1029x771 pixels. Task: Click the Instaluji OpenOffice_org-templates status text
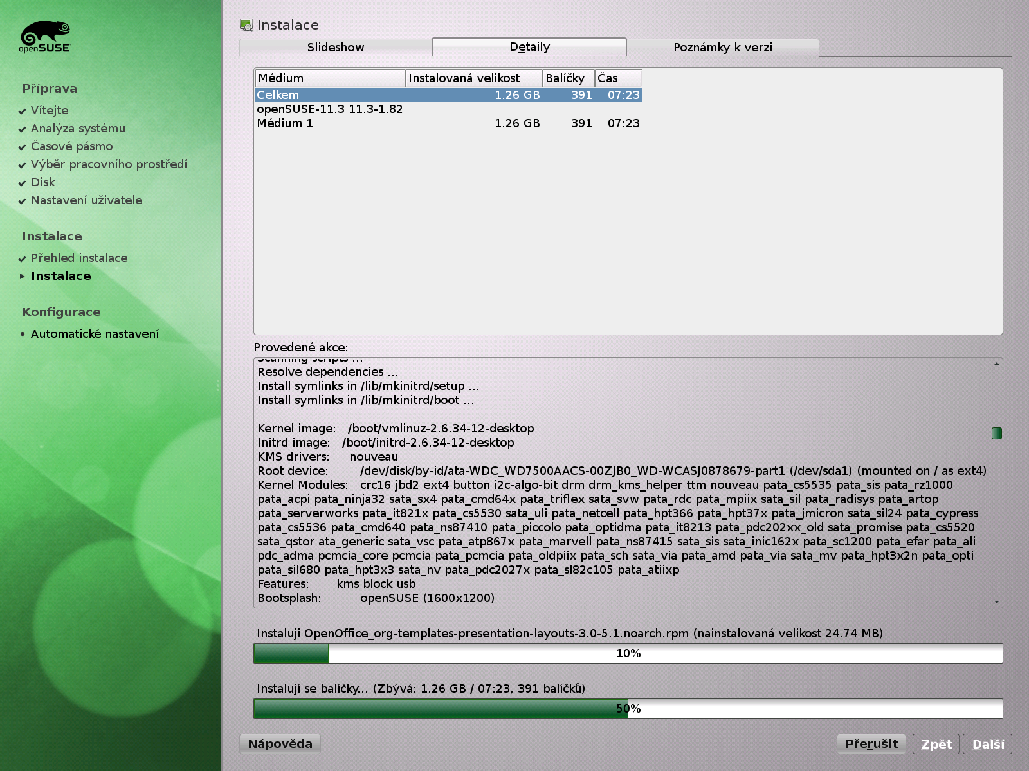click(570, 634)
